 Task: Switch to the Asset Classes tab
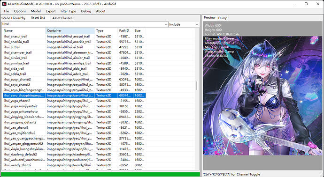(62, 18)
